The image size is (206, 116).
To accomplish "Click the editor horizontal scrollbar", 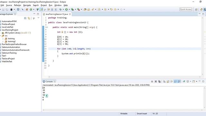I will pos(125,77).
